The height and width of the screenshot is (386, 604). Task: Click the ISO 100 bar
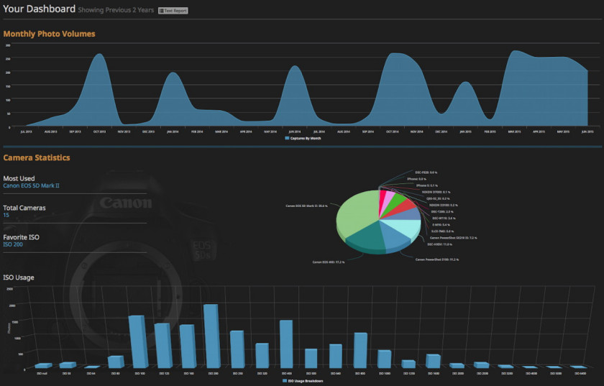(x=138, y=341)
